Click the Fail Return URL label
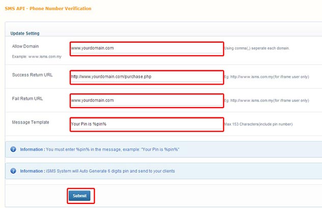 point(28,98)
